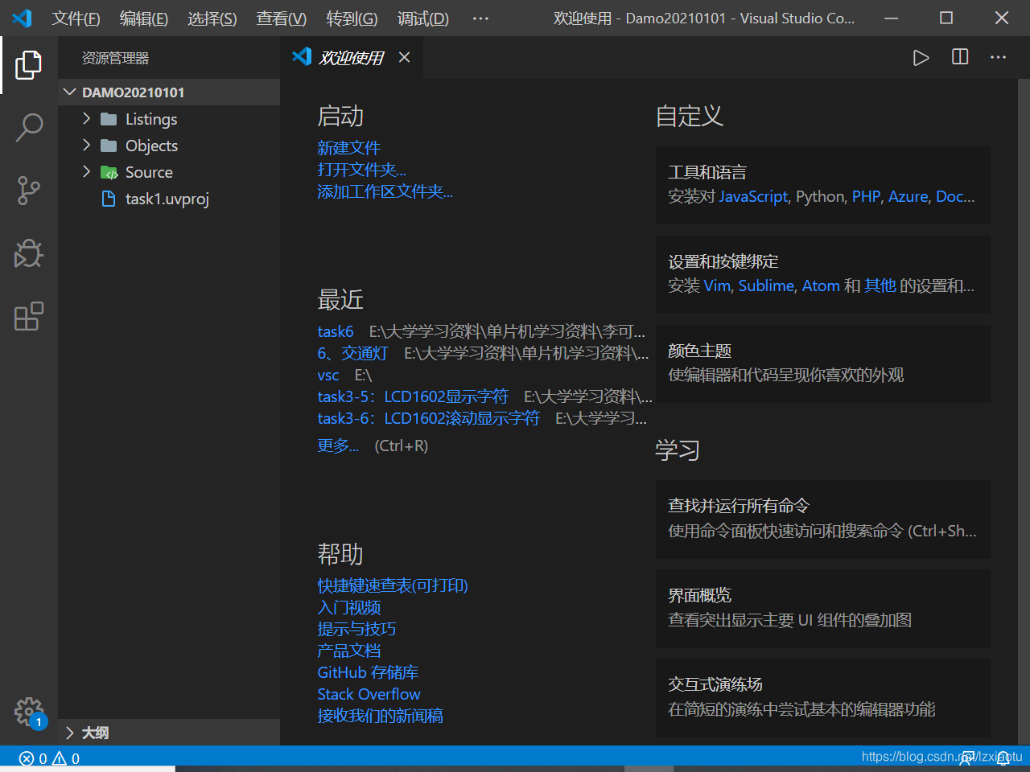
Task: Click the 其他 keymaps link
Action: [x=880, y=286]
